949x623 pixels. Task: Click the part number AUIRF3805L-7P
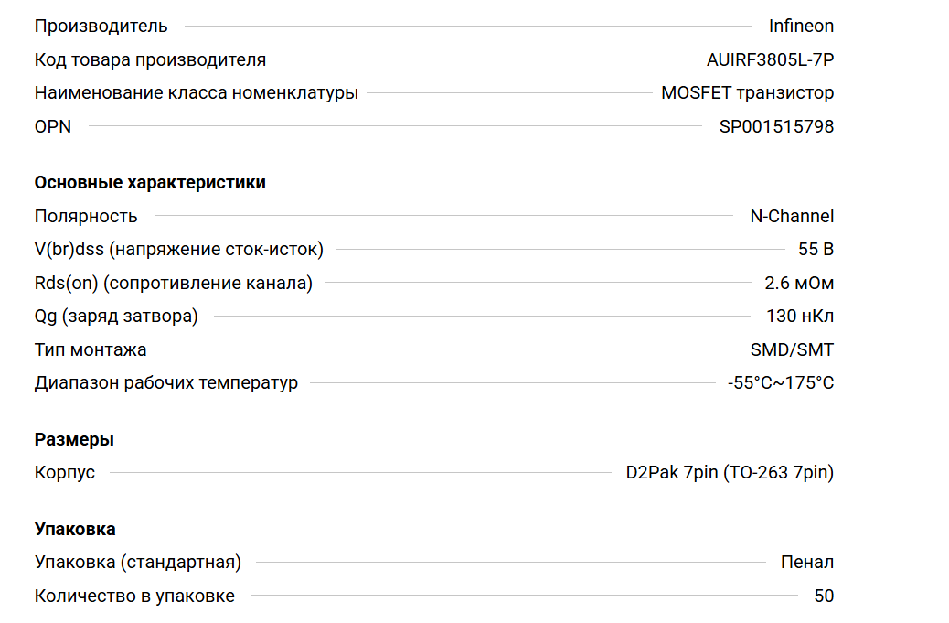coord(770,60)
